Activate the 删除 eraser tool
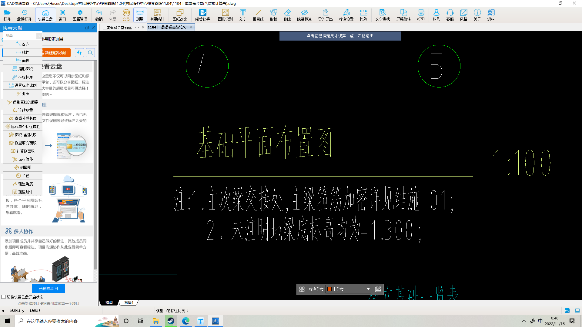 [287, 15]
